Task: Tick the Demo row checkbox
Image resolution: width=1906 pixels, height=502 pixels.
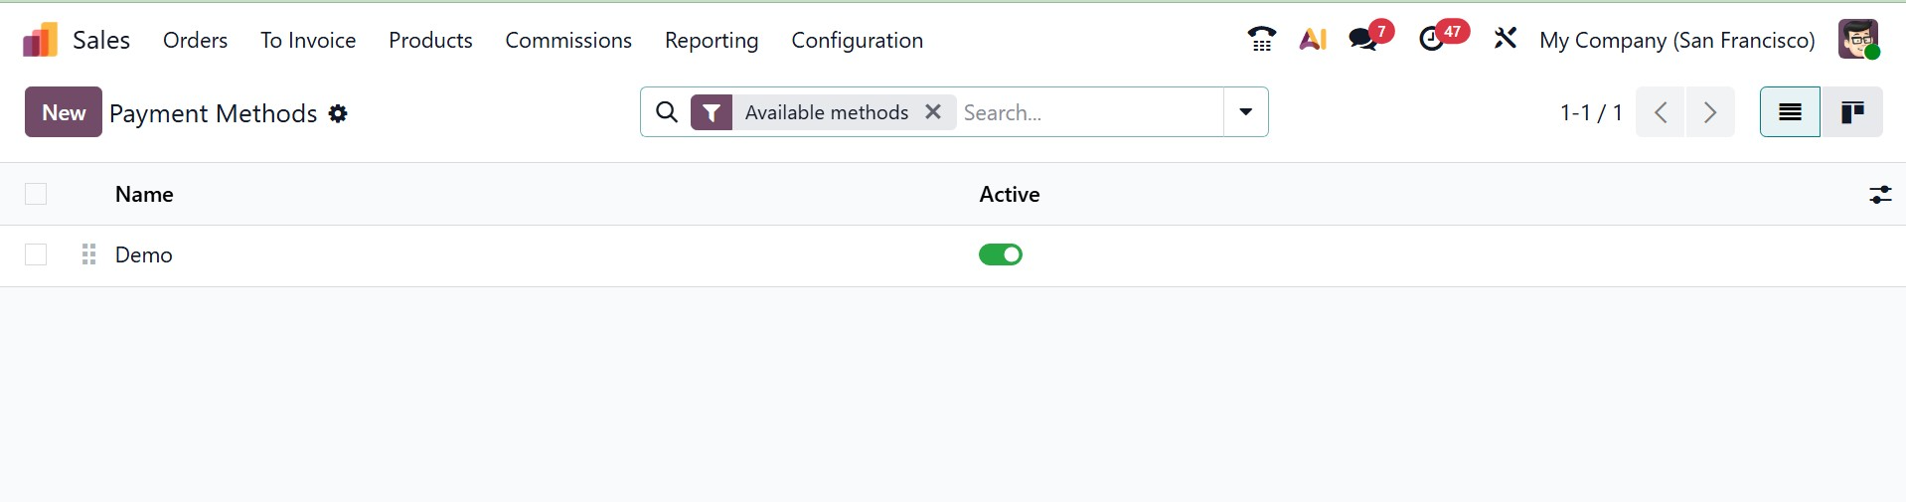Action: point(36,255)
